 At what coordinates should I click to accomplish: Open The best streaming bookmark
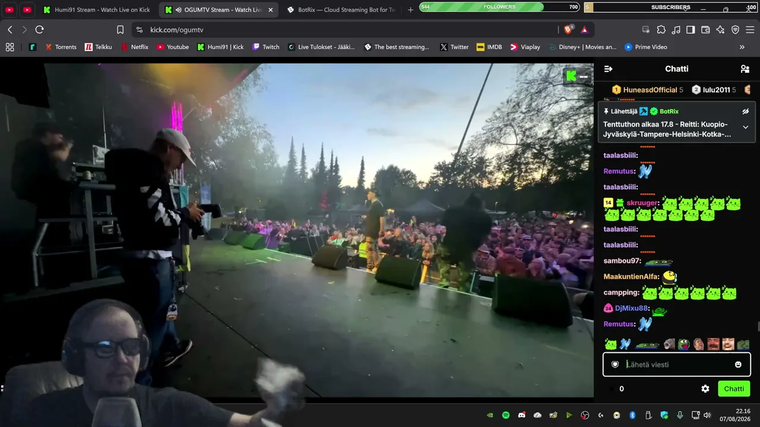pyautogui.click(x=396, y=47)
